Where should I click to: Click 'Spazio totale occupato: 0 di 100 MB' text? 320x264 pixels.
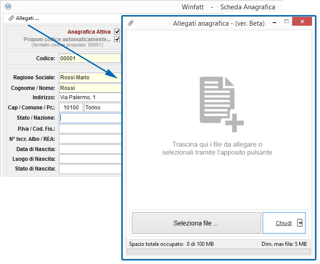[171, 244]
